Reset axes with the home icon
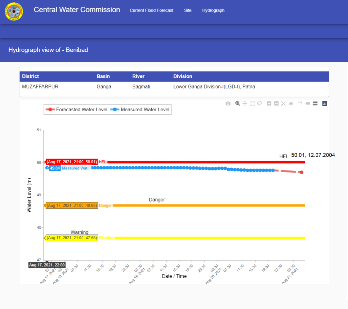This screenshot has height=309, width=348. [x=291, y=103]
